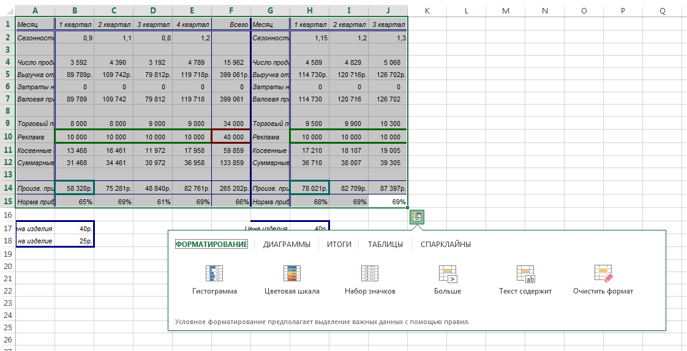Viewport: 687px width, 351px height.
Task: Click cell E11 showing 17 958
Action: point(192,150)
